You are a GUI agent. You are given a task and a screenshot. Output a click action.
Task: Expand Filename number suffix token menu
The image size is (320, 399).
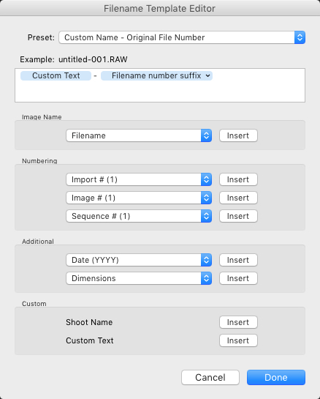pyautogui.click(x=207, y=75)
